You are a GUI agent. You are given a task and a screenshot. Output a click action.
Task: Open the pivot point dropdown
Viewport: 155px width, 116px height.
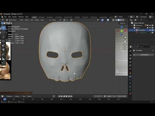[x=61, y=20]
